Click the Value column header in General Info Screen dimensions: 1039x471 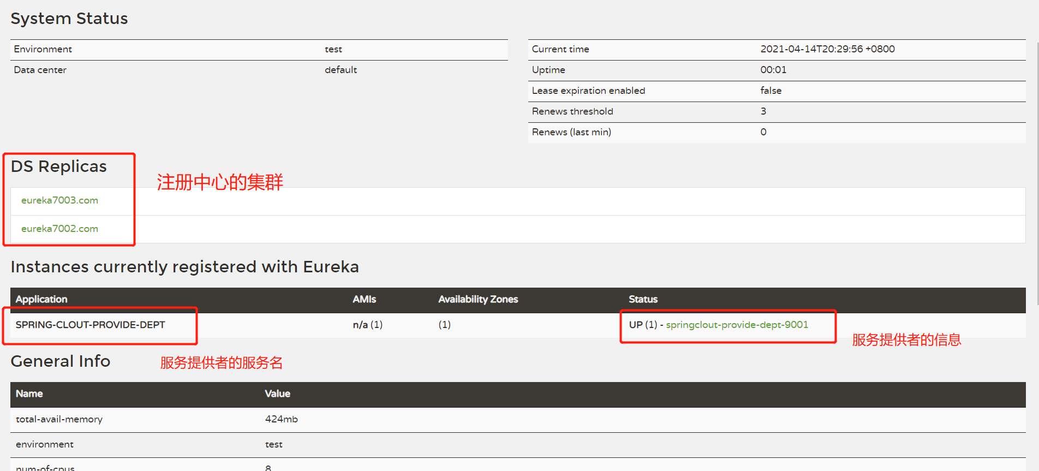[x=277, y=394]
